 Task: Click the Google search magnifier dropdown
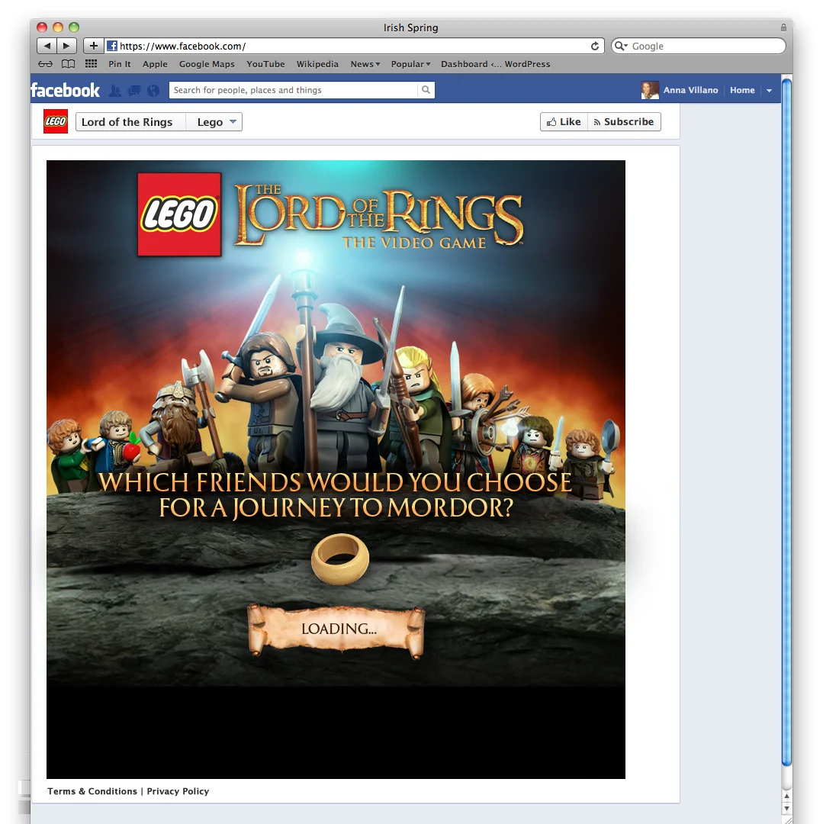(621, 46)
